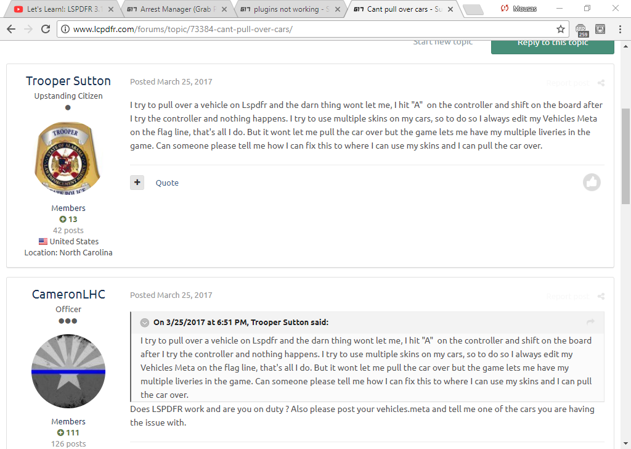Click CameronLHC's avatar image
Image resolution: width=631 pixels, height=449 pixels.
pos(68,371)
